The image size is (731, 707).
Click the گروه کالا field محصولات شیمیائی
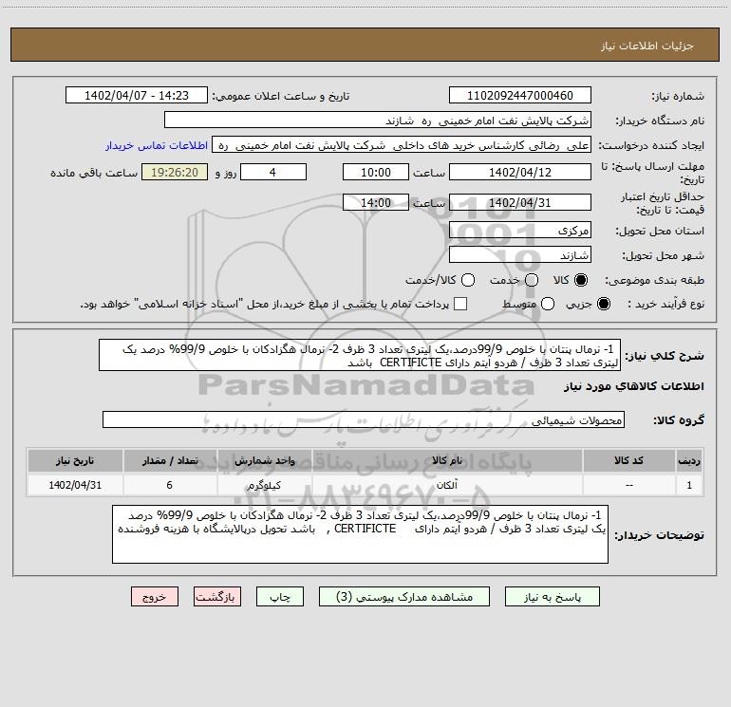(x=364, y=419)
